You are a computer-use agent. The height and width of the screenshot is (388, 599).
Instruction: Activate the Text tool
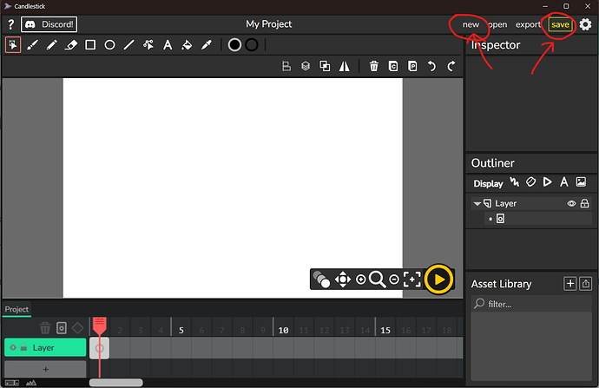[168, 45]
